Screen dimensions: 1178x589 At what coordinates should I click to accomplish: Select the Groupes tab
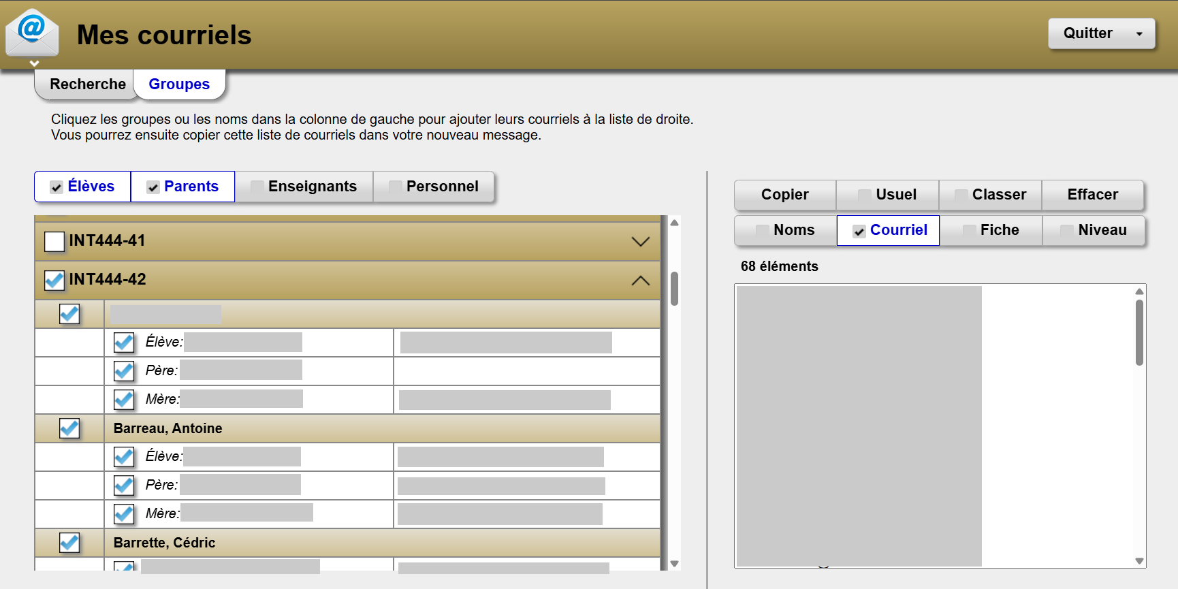click(179, 84)
